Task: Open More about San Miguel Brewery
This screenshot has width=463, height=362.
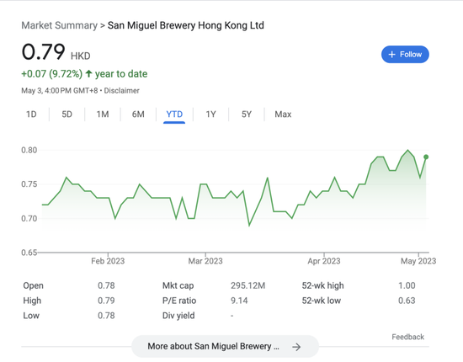Action: coord(225,346)
